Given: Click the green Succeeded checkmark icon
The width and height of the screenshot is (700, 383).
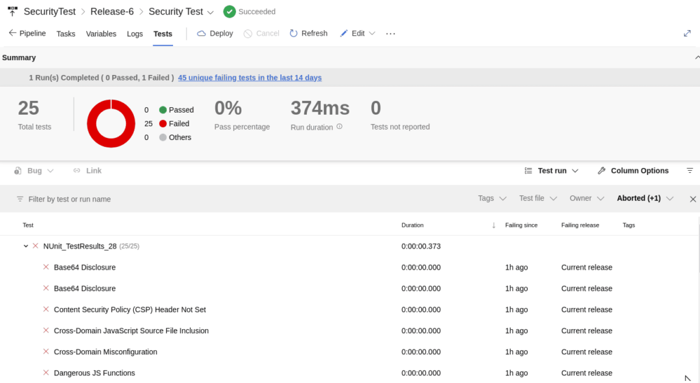Looking at the screenshot, I should [x=230, y=12].
